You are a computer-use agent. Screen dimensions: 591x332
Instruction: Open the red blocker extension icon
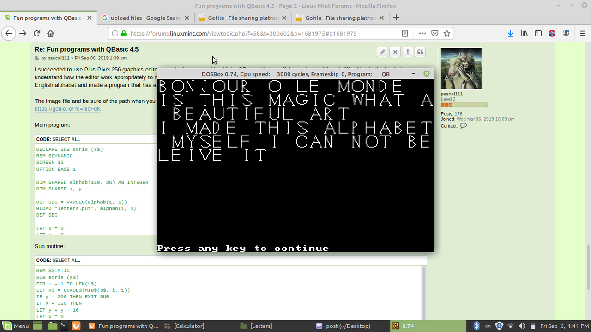click(x=552, y=33)
